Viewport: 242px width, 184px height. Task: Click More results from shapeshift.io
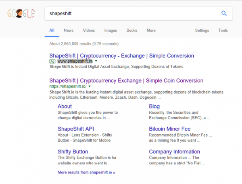coord(86,172)
